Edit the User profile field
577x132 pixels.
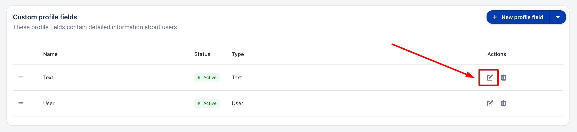click(x=490, y=103)
